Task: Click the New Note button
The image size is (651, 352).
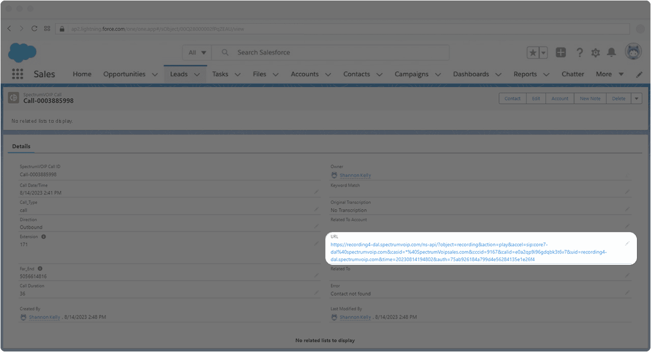Action: (590, 98)
